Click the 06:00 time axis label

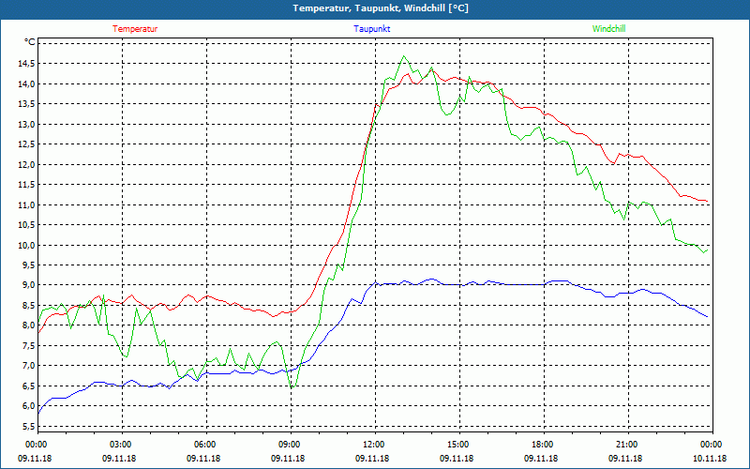click(x=203, y=445)
